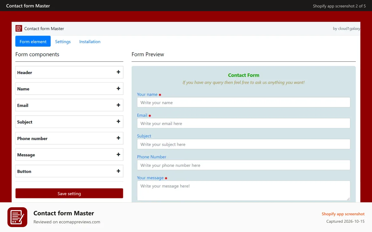The width and height of the screenshot is (372, 232).
Task: Open the Email component row
Action: coord(69,105)
